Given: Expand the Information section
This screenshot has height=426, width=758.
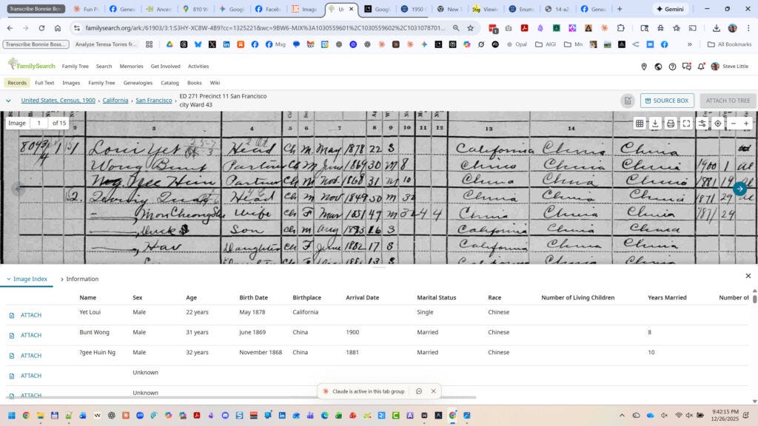Looking at the screenshot, I should [79, 279].
